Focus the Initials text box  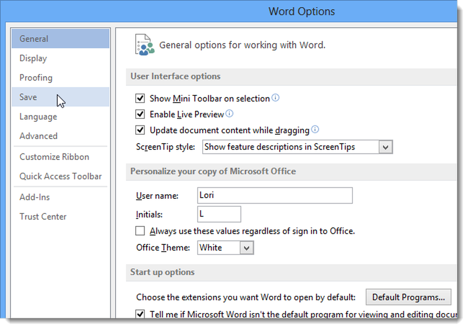pyautogui.click(x=219, y=214)
